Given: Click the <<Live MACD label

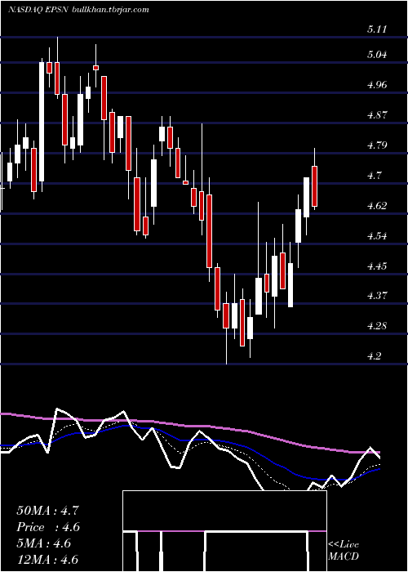Looking at the screenshot, I should 344,551.
